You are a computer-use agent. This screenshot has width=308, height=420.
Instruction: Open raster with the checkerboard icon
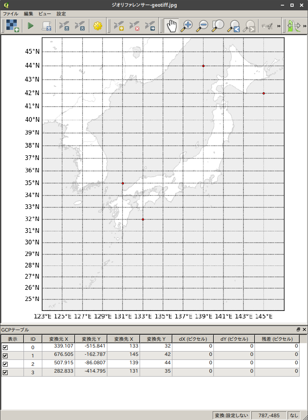pos(12,26)
